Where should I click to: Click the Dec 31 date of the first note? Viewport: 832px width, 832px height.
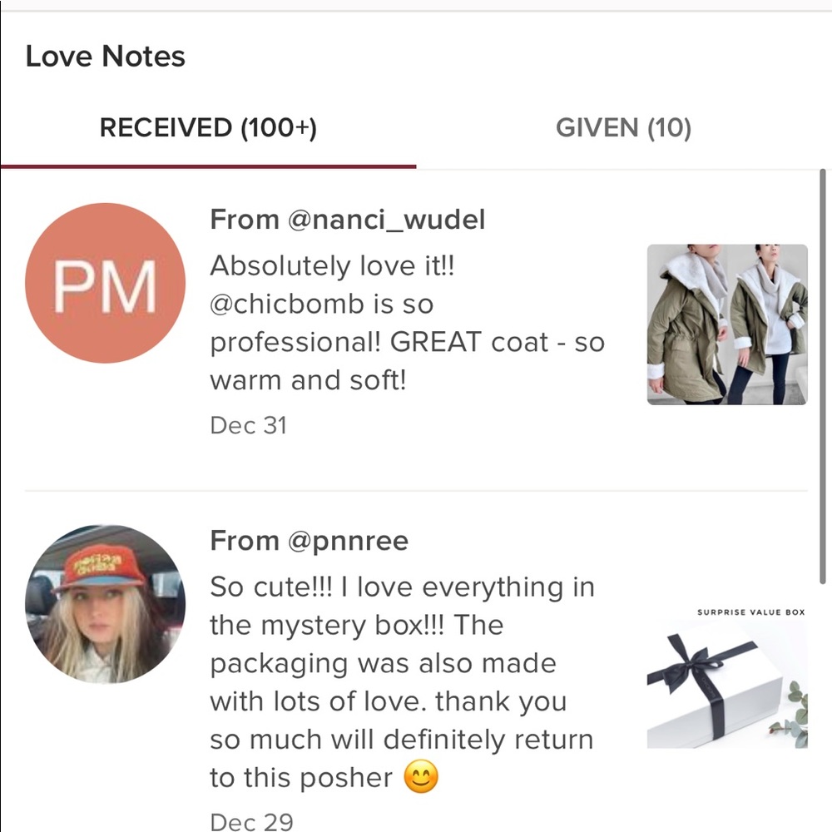(x=248, y=425)
